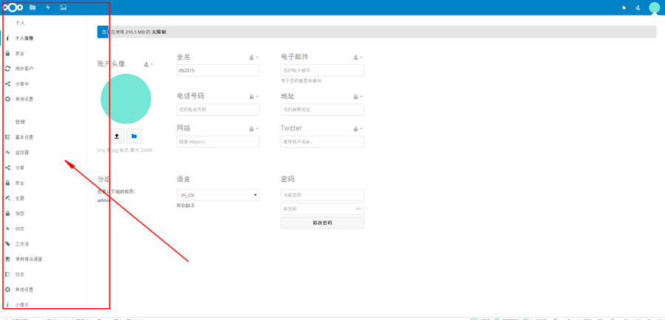665x320 pixels.
Task: Open the 语言 zh_CN language dropdown
Action: 218,195
